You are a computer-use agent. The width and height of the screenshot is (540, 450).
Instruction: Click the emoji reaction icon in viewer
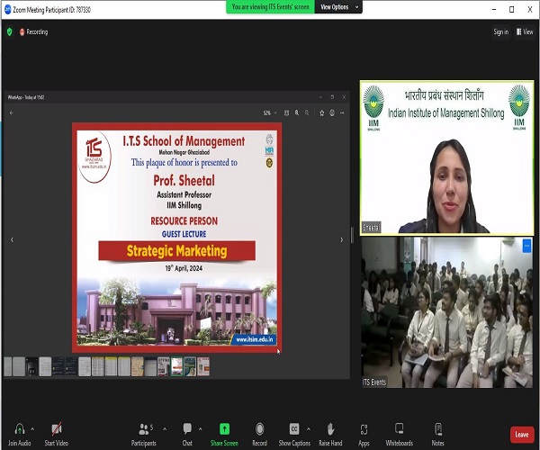click(332, 112)
